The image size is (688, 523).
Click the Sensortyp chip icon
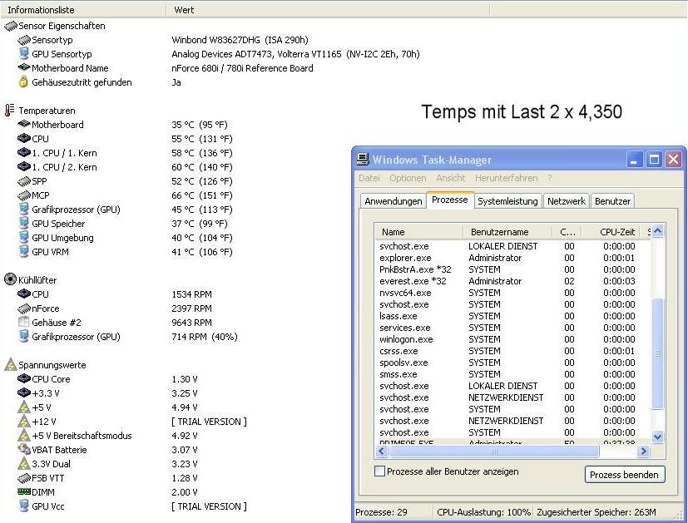[x=24, y=41]
